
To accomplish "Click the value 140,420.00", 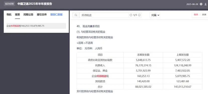I will coord(143,81).
